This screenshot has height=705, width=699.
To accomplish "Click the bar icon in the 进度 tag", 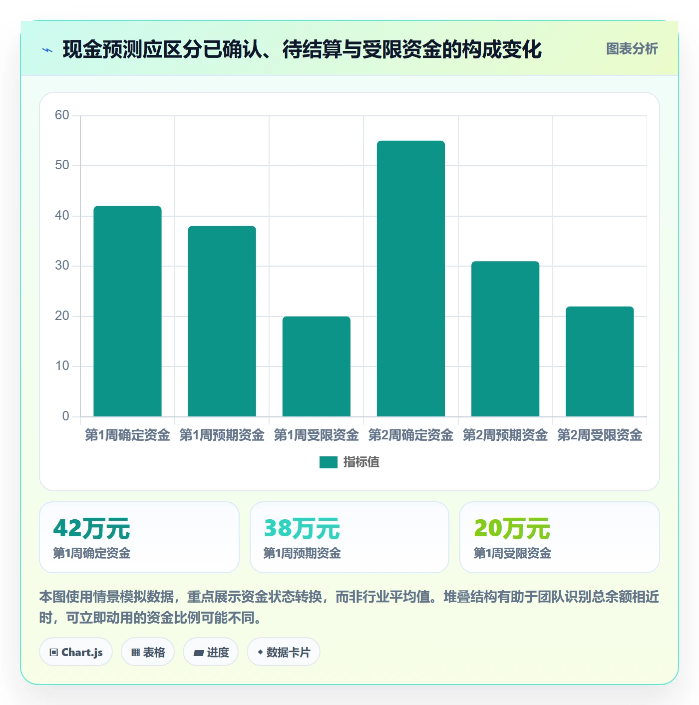I will click(198, 653).
